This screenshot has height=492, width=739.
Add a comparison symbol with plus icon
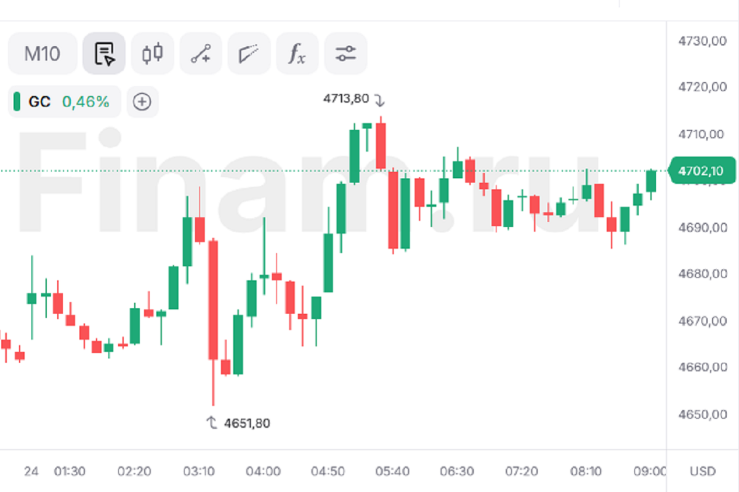point(142,101)
